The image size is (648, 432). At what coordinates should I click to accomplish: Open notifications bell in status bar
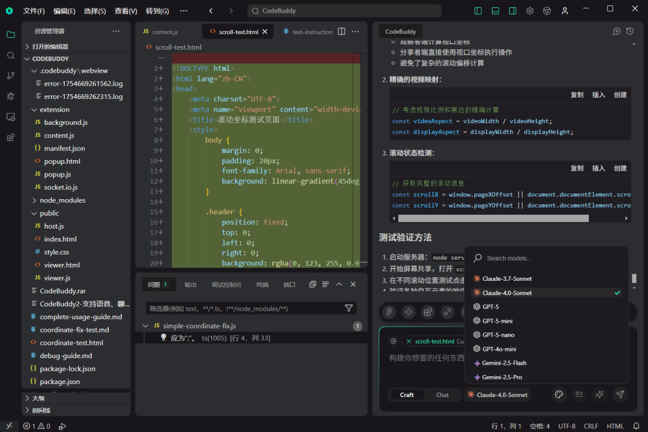pyautogui.click(x=637, y=426)
